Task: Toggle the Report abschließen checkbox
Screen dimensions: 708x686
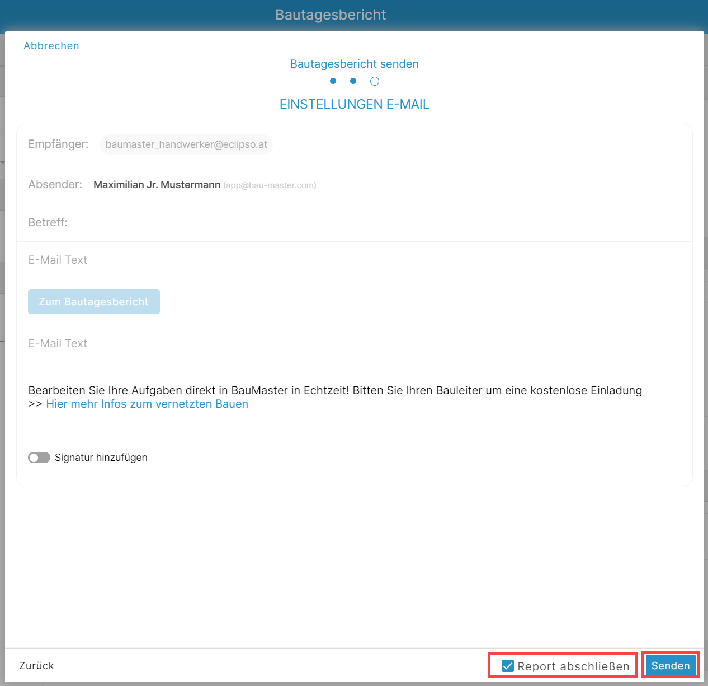Action: pyautogui.click(x=508, y=666)
